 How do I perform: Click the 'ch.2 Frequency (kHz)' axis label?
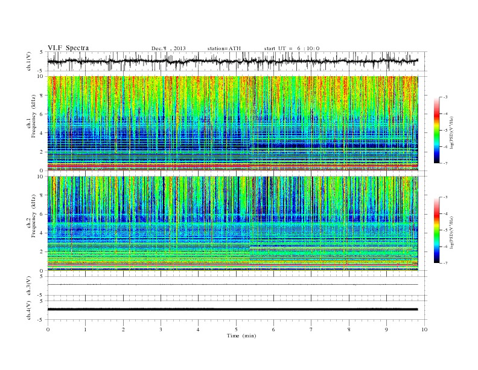31,216
